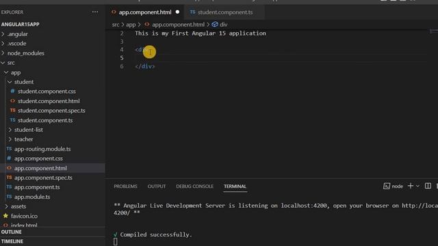
Task: Open app.component.spec.ts file
Action: [43, 178]
